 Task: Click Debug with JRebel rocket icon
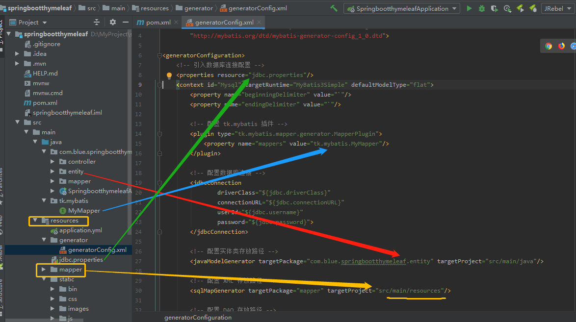(533, 8)
